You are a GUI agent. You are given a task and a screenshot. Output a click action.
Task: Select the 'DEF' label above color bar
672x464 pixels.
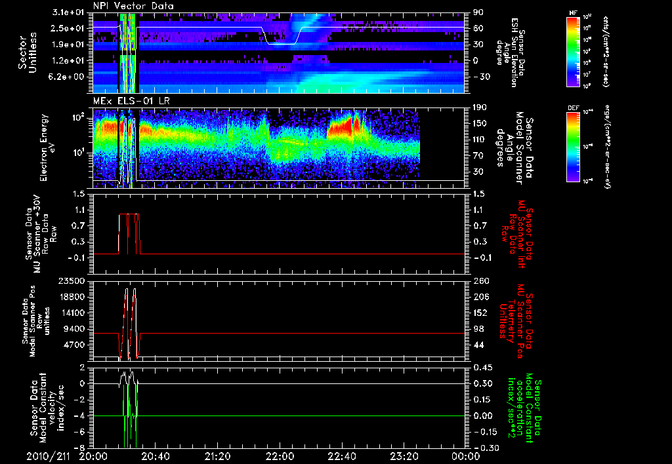[x=573, y=108]
